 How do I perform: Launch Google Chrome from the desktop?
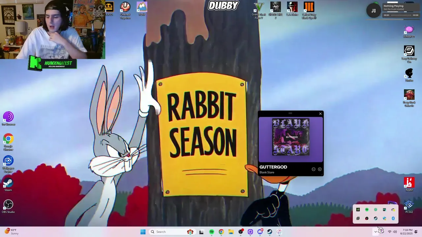[8, 142]
